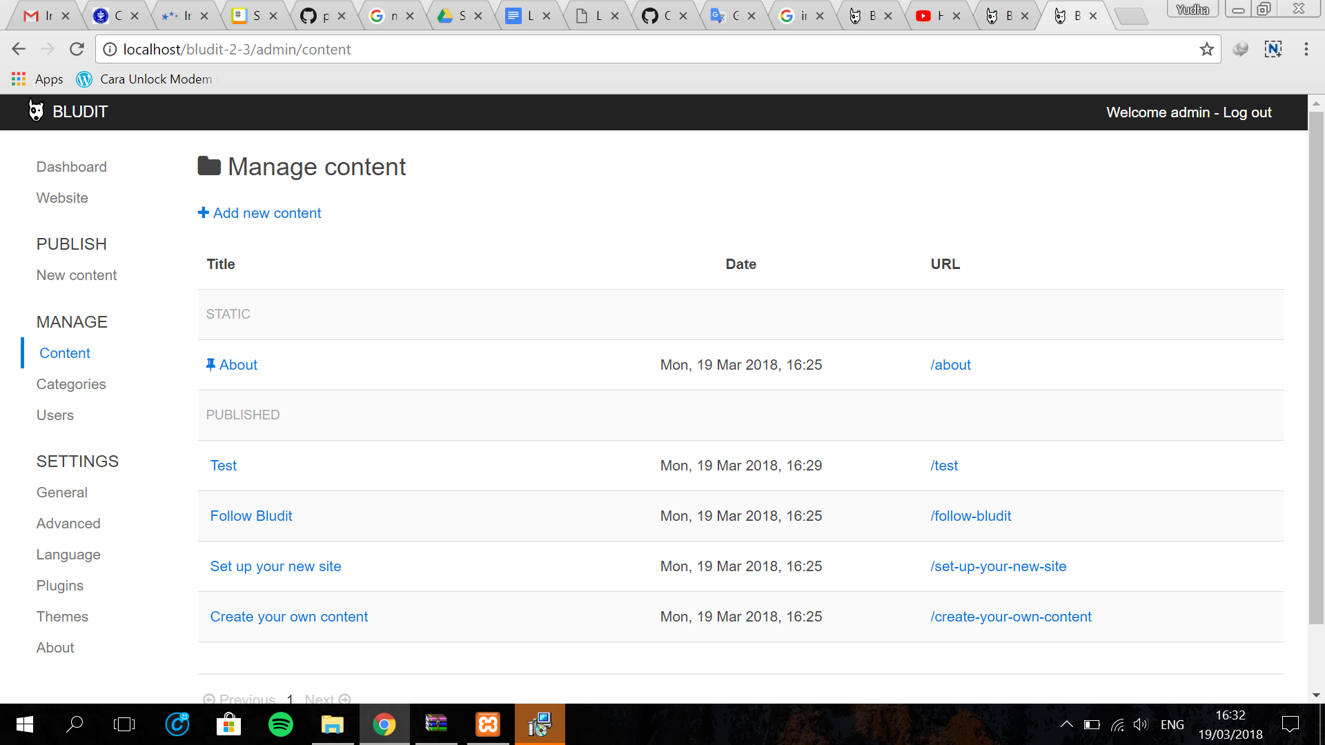Click the pin icon next to About page
The width and height of the screenshot is (1325, 745).
[x=210, y=364]
